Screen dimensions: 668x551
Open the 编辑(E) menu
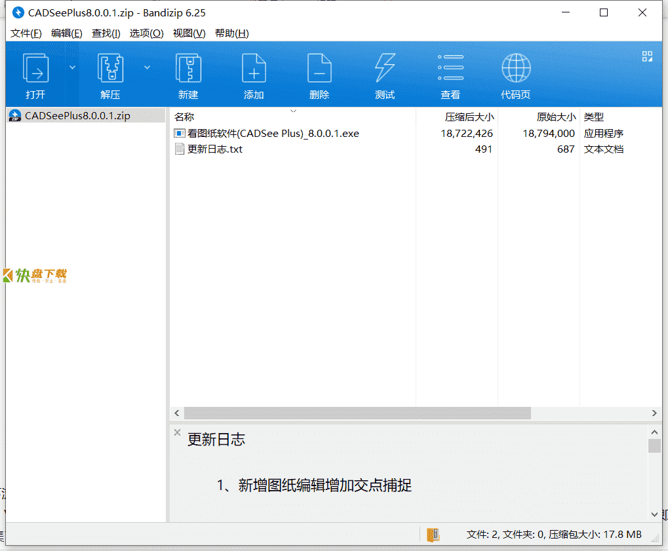click(x=66, y=33)
